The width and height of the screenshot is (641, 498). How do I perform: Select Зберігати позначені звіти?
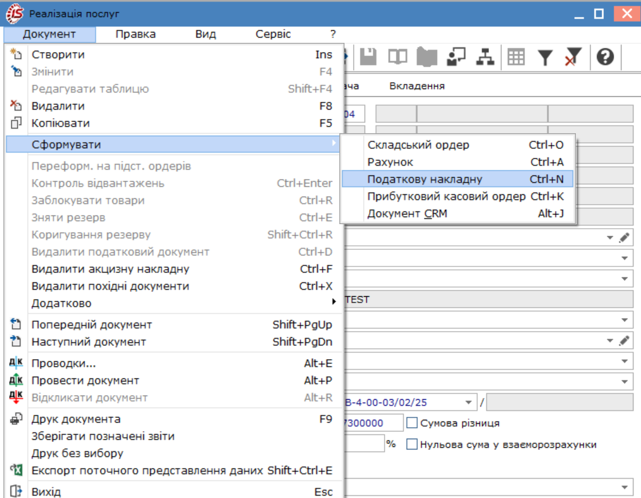click(x=173, y=436)
